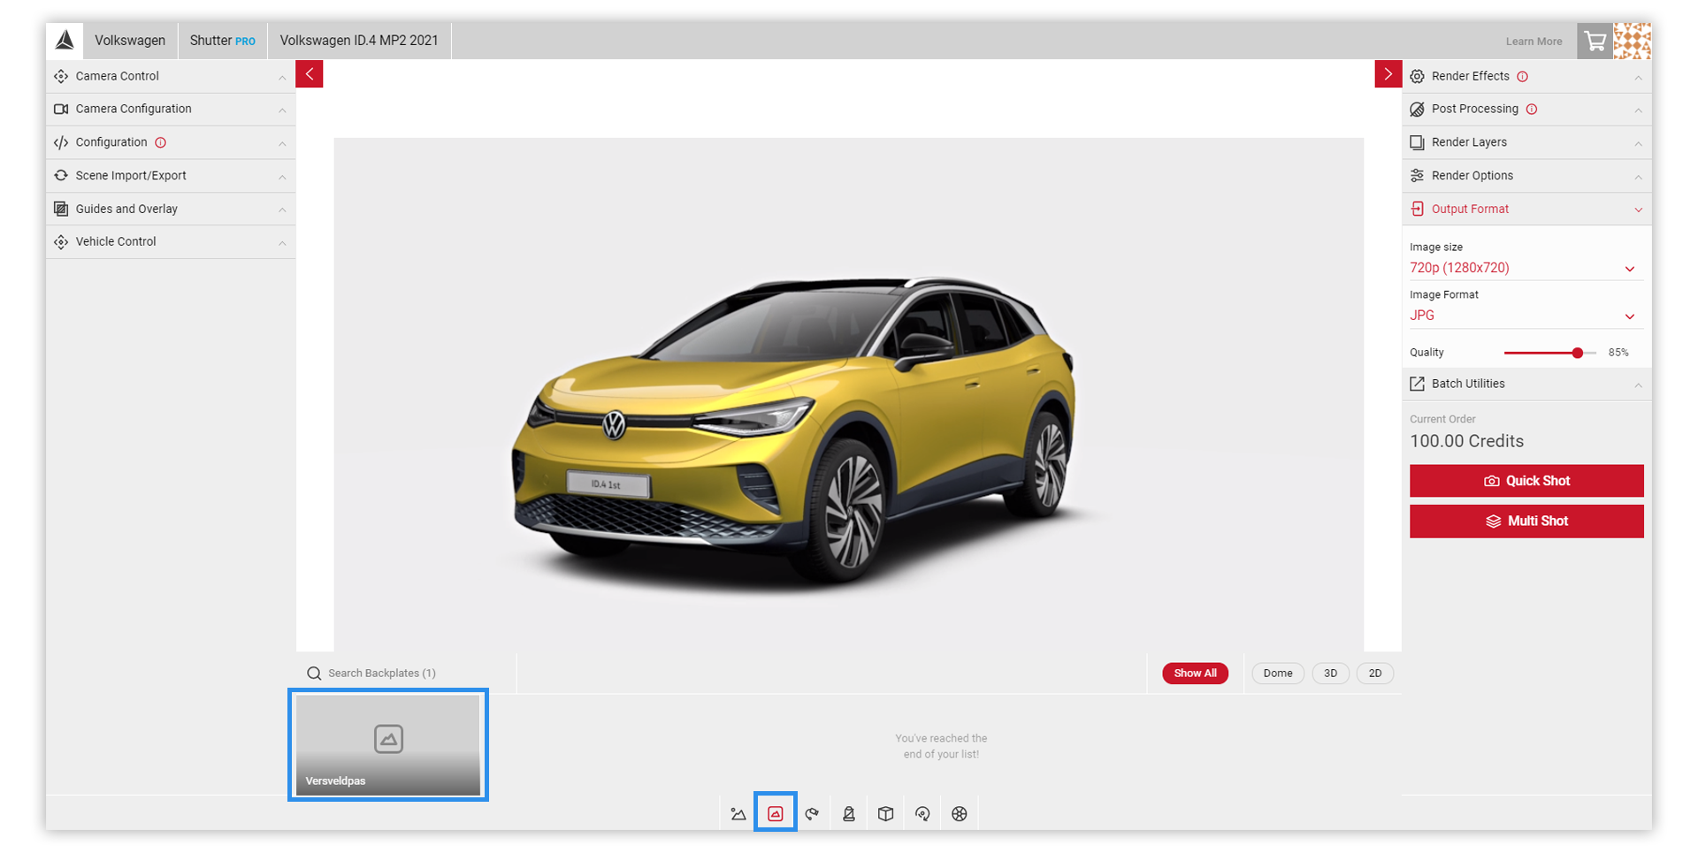The image size is (1698, 853).
Task: Collapse right panel with red arrow
Action: [x=1388, y=74]
